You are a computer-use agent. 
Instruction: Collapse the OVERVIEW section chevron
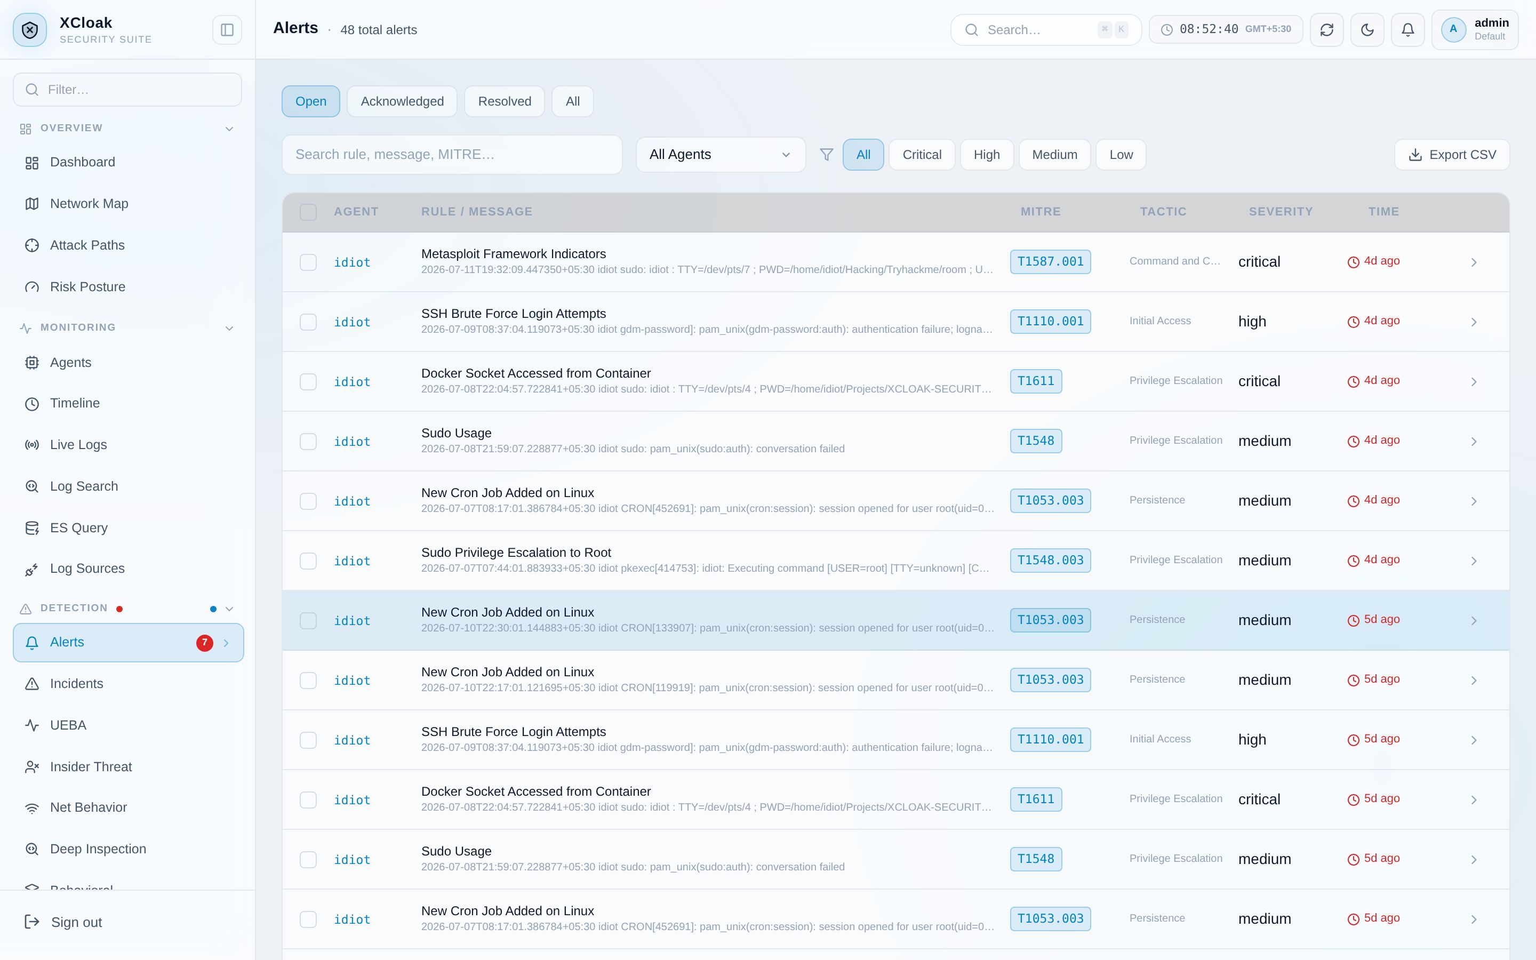[229, 129]
